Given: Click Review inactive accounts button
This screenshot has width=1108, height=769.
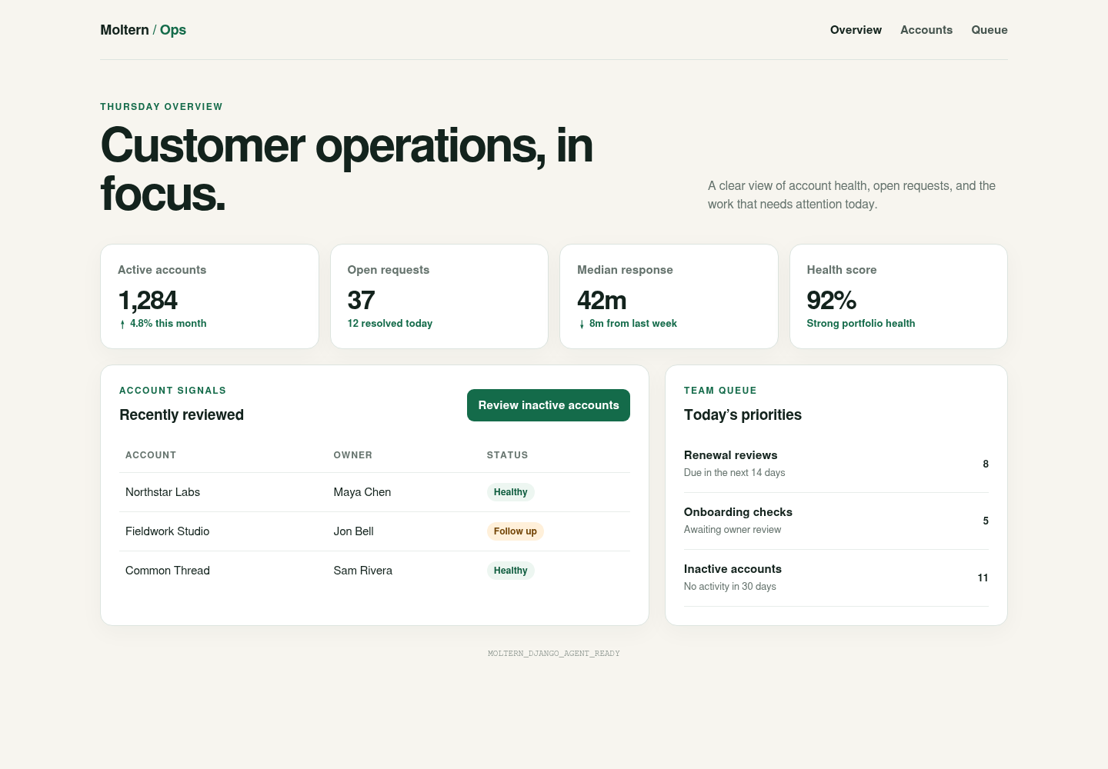Looking at the screenshot, I should (x=549, y=405).
